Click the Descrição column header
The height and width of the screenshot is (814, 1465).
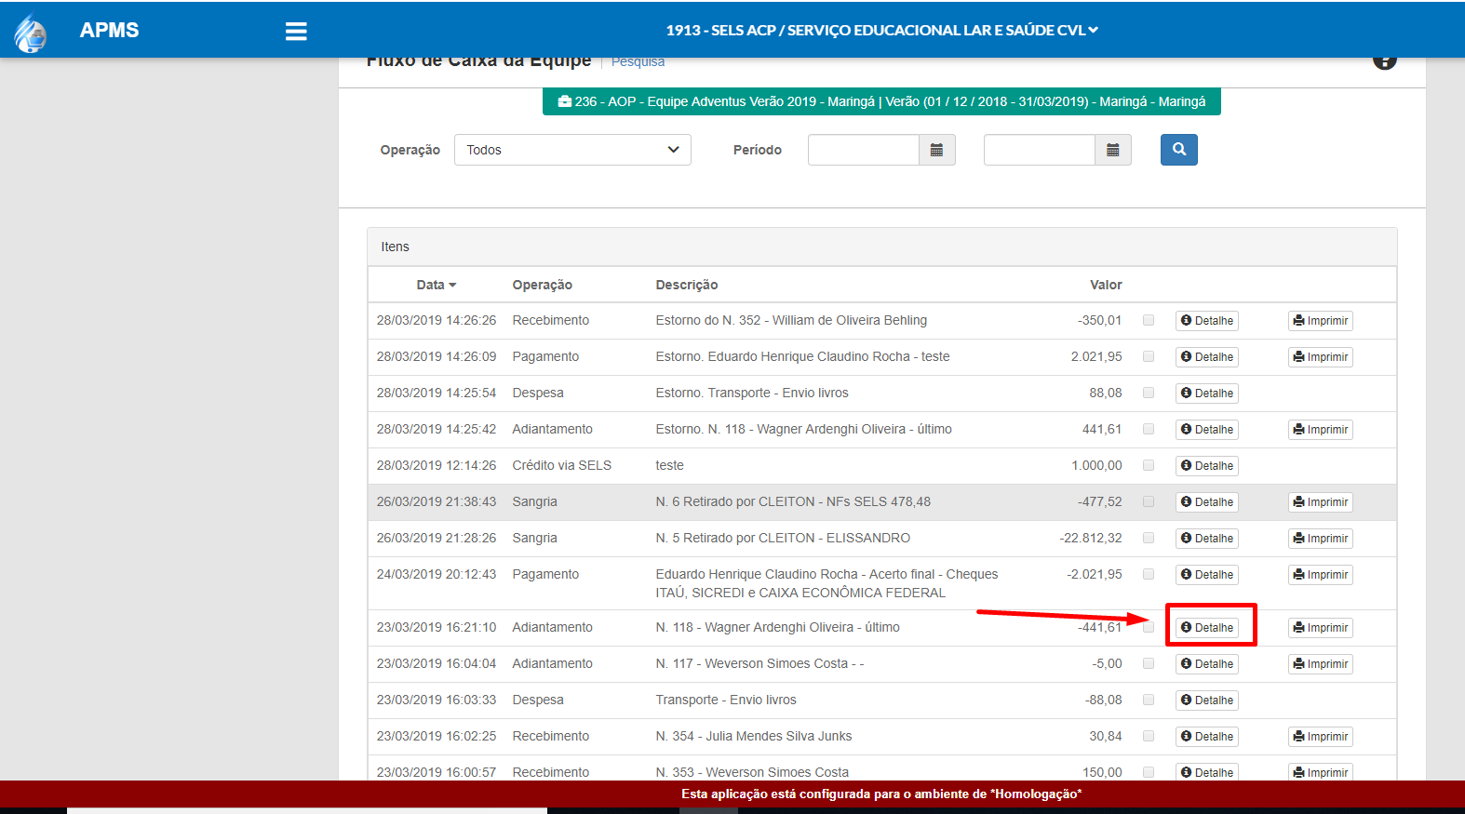(686, 285)
